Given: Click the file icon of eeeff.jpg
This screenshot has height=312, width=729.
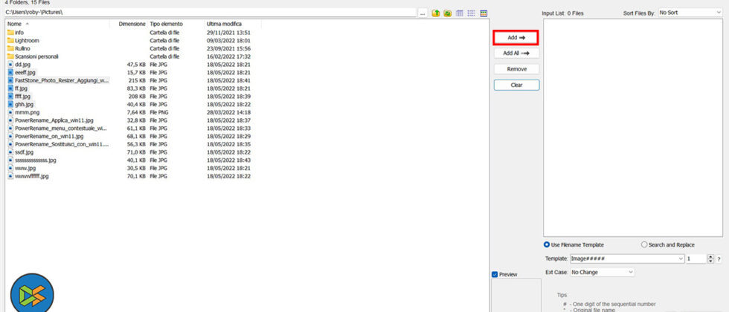Looking at the screenshot, I should [10, 73].
